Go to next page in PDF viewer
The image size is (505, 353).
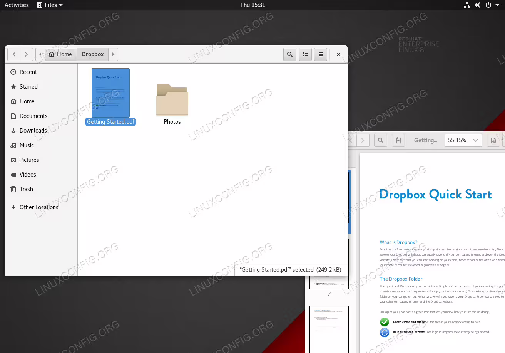(363, 140)
